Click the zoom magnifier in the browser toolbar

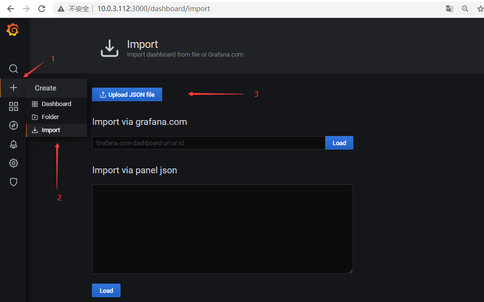(x=465, y=9)
